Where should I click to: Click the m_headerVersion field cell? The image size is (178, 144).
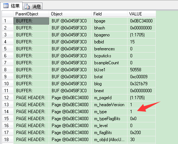[x=109, y=105]
